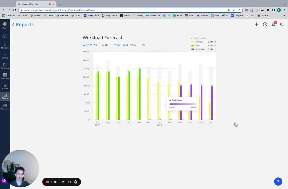This screenshot has height=189, width=288.
Task: Click the address bar URL
Action: click(x=59, y=10)
